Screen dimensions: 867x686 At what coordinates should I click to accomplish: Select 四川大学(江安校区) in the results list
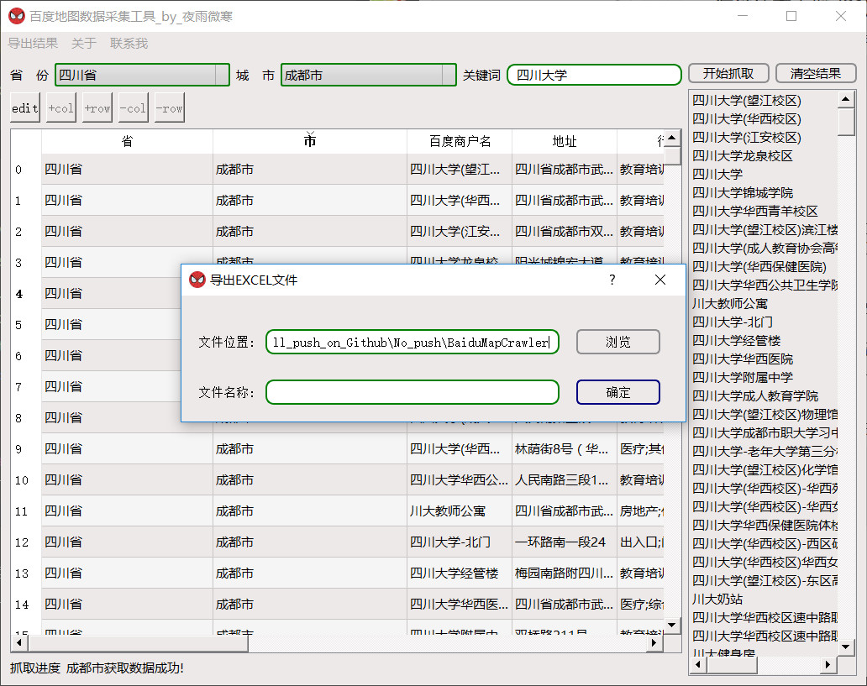(x=765, y=137)
